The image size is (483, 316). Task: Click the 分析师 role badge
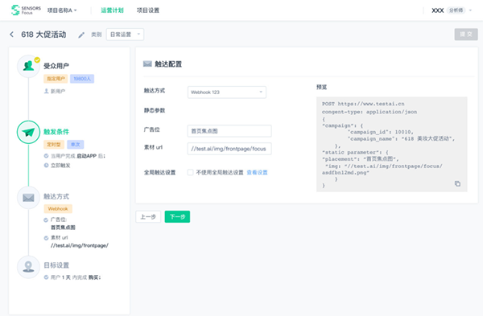[456, 10]
